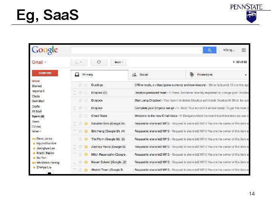Screen dimensions: 271x203
Task: Click the +Dong... profile link
Action: [229, 50]
